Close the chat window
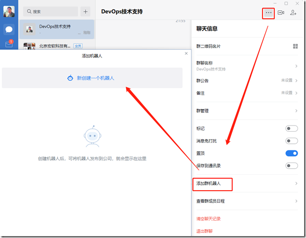Viewport: 306px width, 238px height. pos(297,3)
